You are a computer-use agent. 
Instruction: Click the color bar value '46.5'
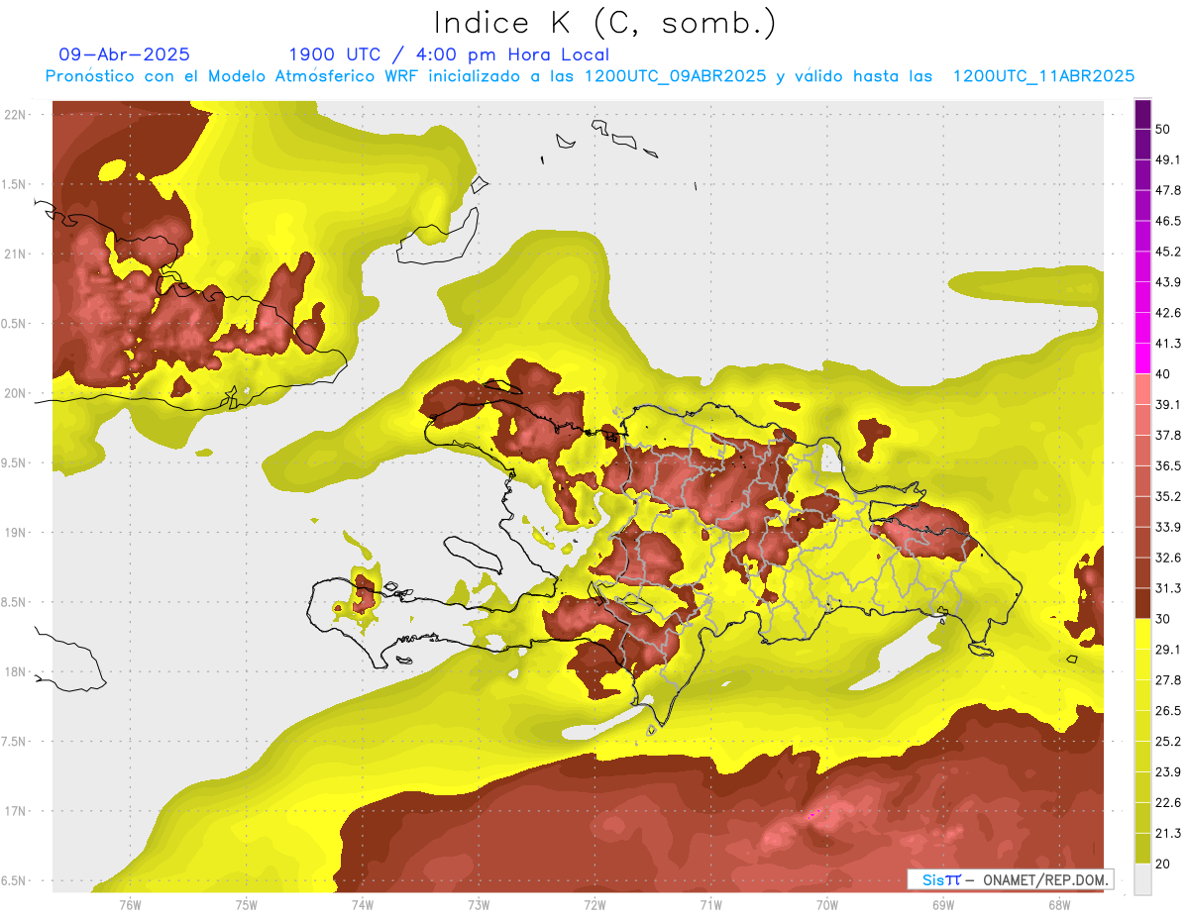[x=1167, y=222]
